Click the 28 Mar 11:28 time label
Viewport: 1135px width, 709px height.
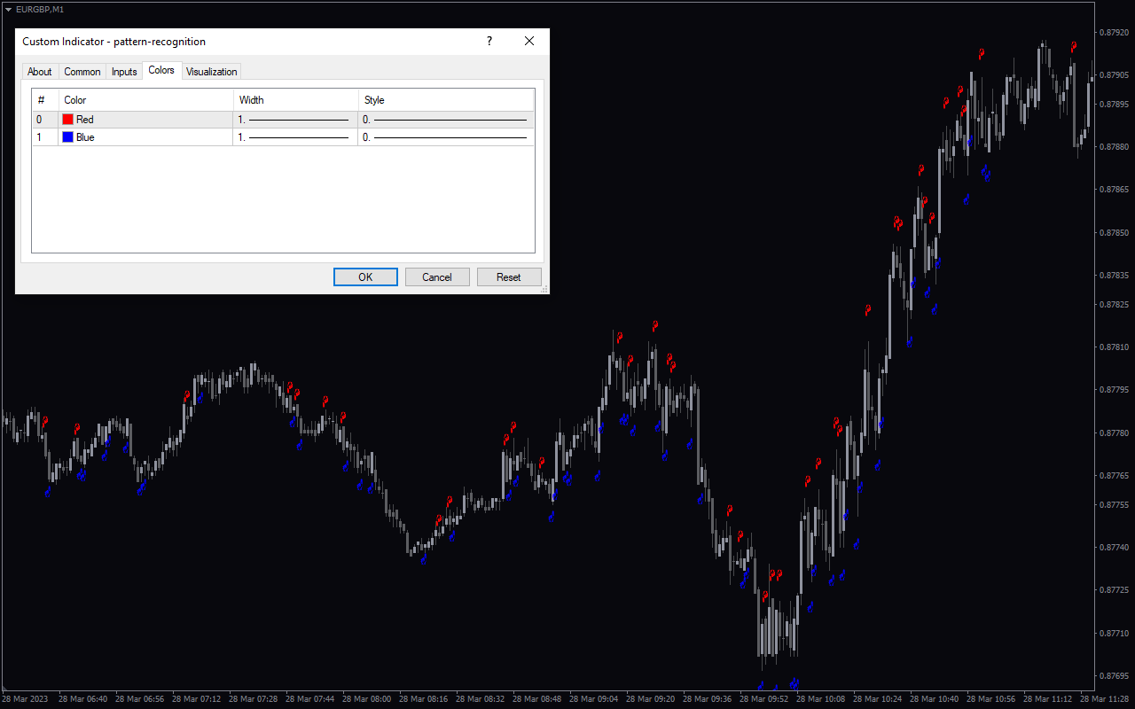point(1105,699)
